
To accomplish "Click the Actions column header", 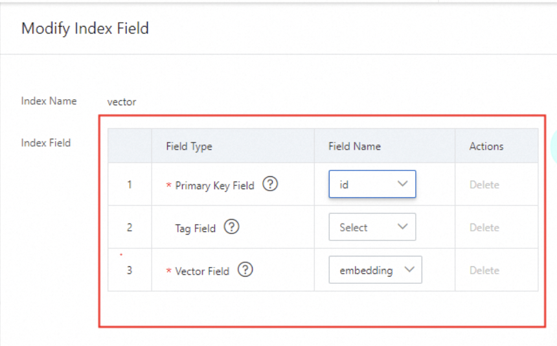I will click(486, 146).
